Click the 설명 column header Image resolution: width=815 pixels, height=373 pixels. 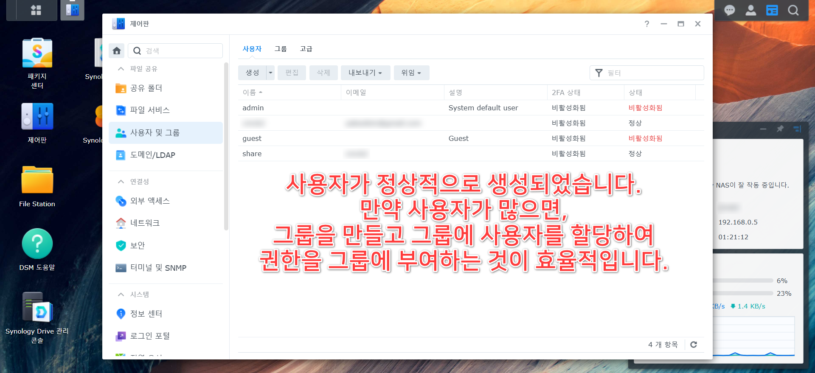tap(496, 93)
